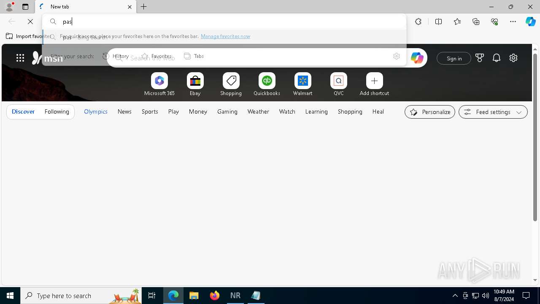Click the Sign in button
The height and width of the screenshot is (304, 540).
click(x=454, y=58)
